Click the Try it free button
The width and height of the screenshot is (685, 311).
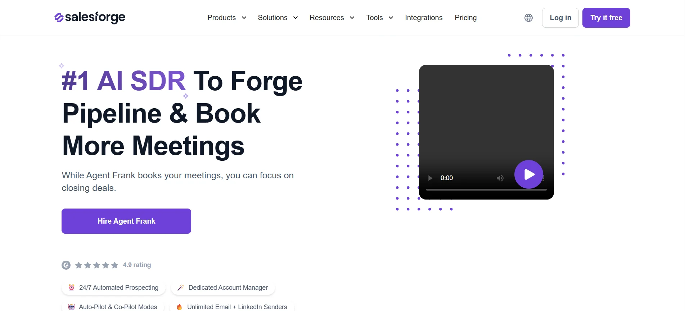pyautogui.click(x=606, y=18)
